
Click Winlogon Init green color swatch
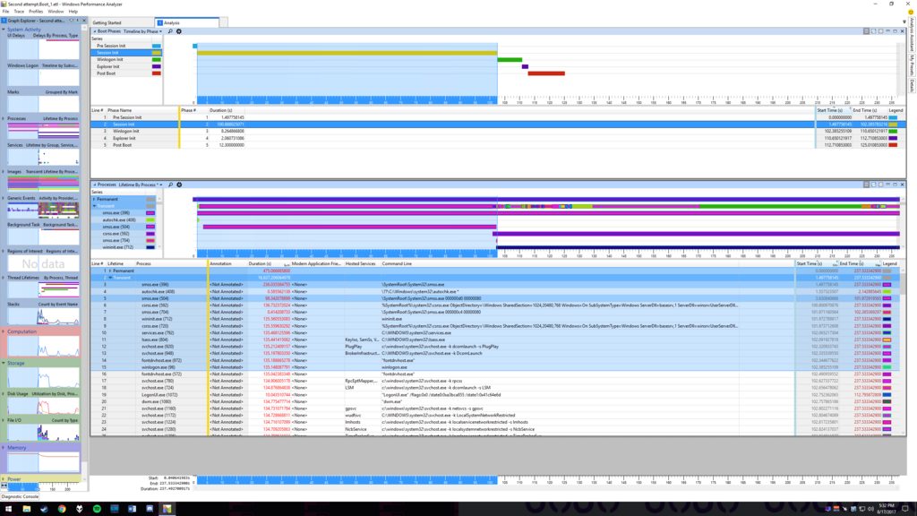[156, 60]
